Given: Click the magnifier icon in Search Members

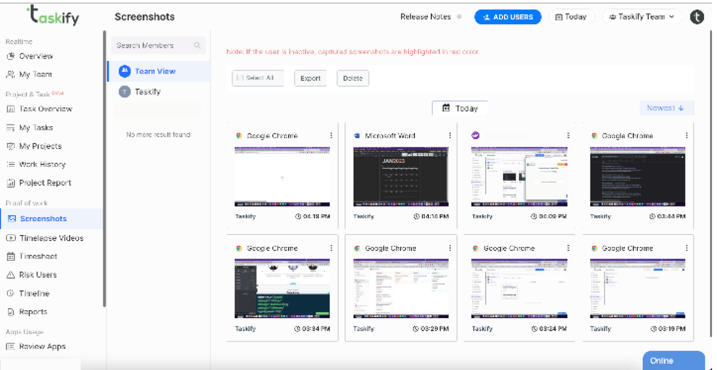Looking at the screenshot, I should point(197,45).
